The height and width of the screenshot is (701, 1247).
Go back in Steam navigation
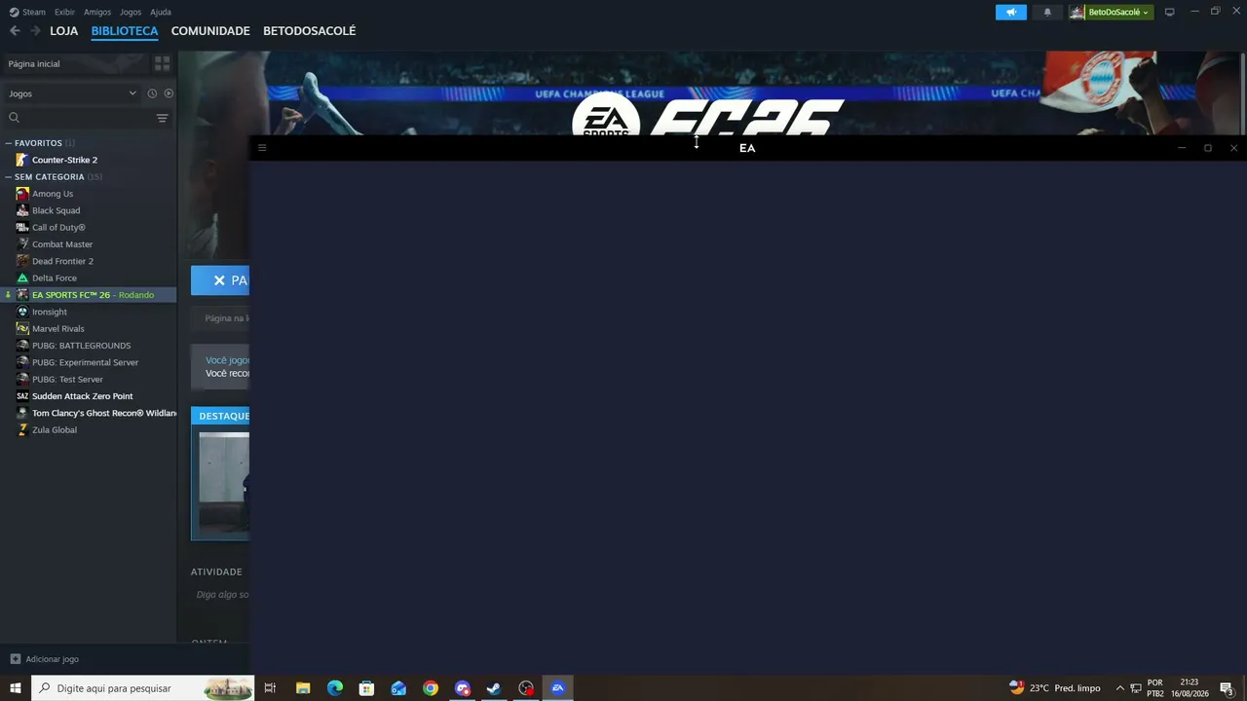click(x=15, y=31)
